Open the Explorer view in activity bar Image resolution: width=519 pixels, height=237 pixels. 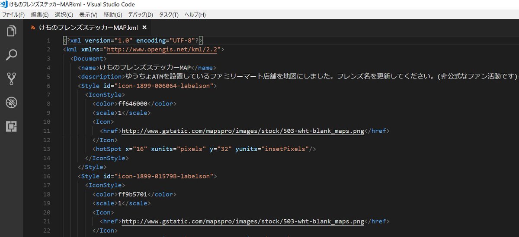coord(11,31)
